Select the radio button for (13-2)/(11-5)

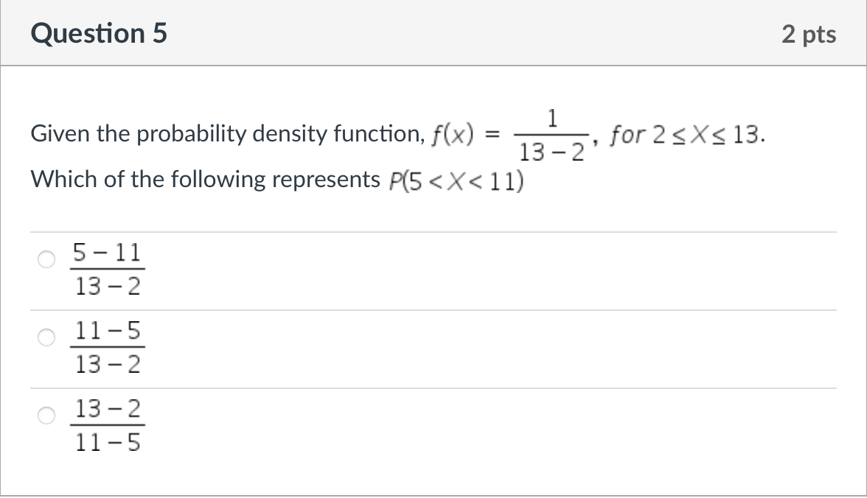[46, 416]
